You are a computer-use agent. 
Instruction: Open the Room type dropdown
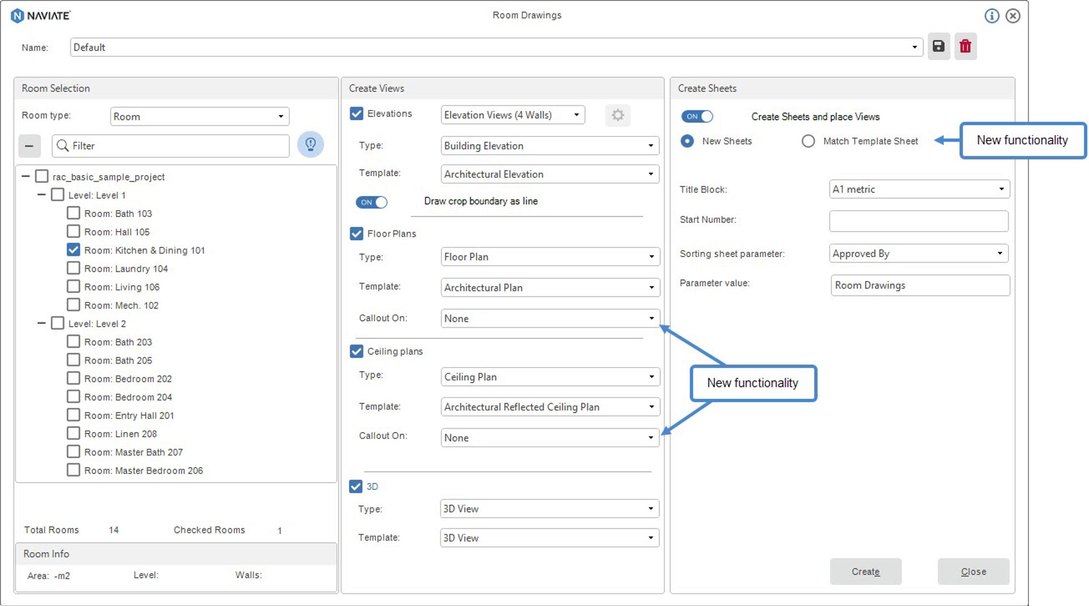[x=199, y=116]
